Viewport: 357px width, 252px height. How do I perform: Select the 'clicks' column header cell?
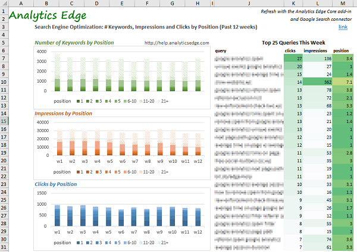tap(293, 51)
